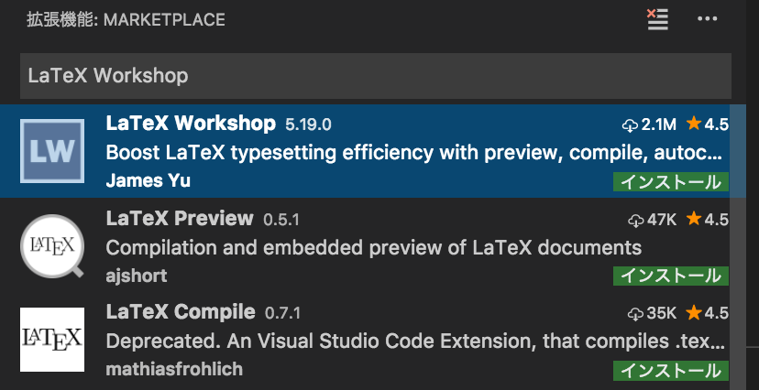Click the James Yu publisher name
759x390 pixels.
(148, 180)
